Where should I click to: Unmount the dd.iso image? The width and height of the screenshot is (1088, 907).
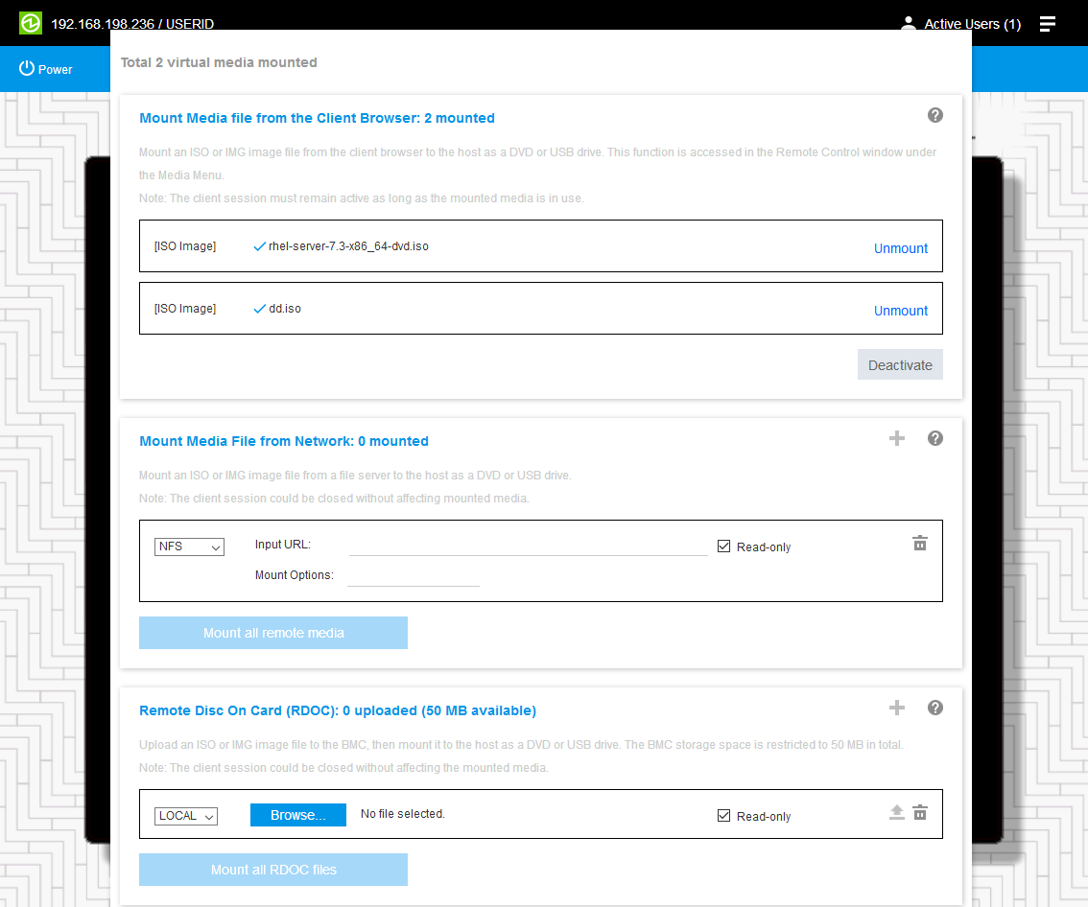pos(900,311)
